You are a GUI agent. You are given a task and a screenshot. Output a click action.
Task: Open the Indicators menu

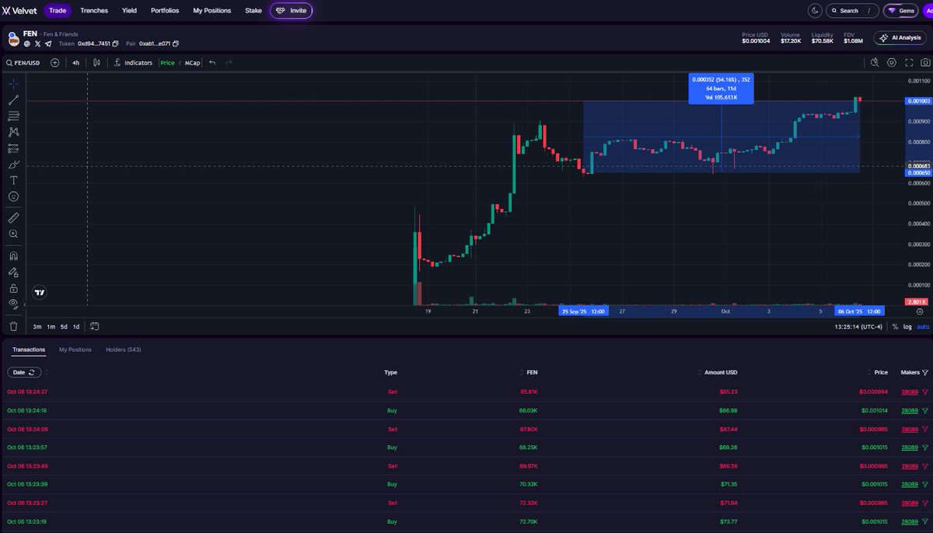[x=133, y=63]
